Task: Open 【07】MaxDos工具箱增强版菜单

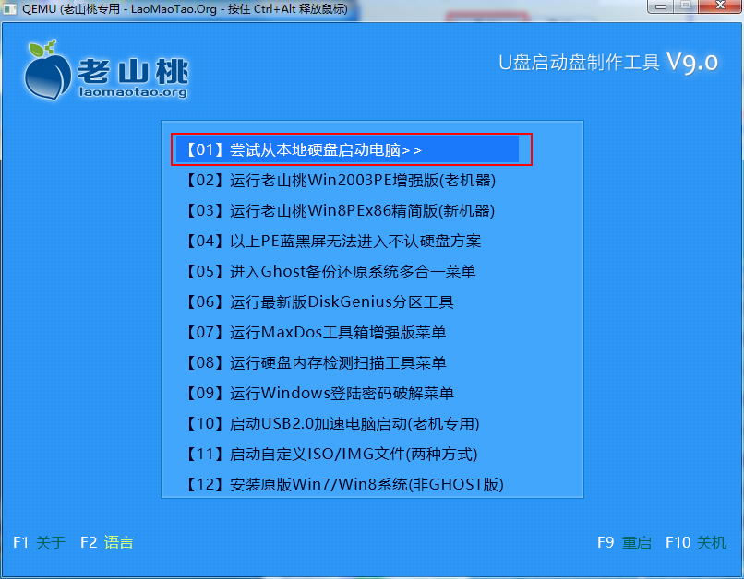Action: click(315, 332)
